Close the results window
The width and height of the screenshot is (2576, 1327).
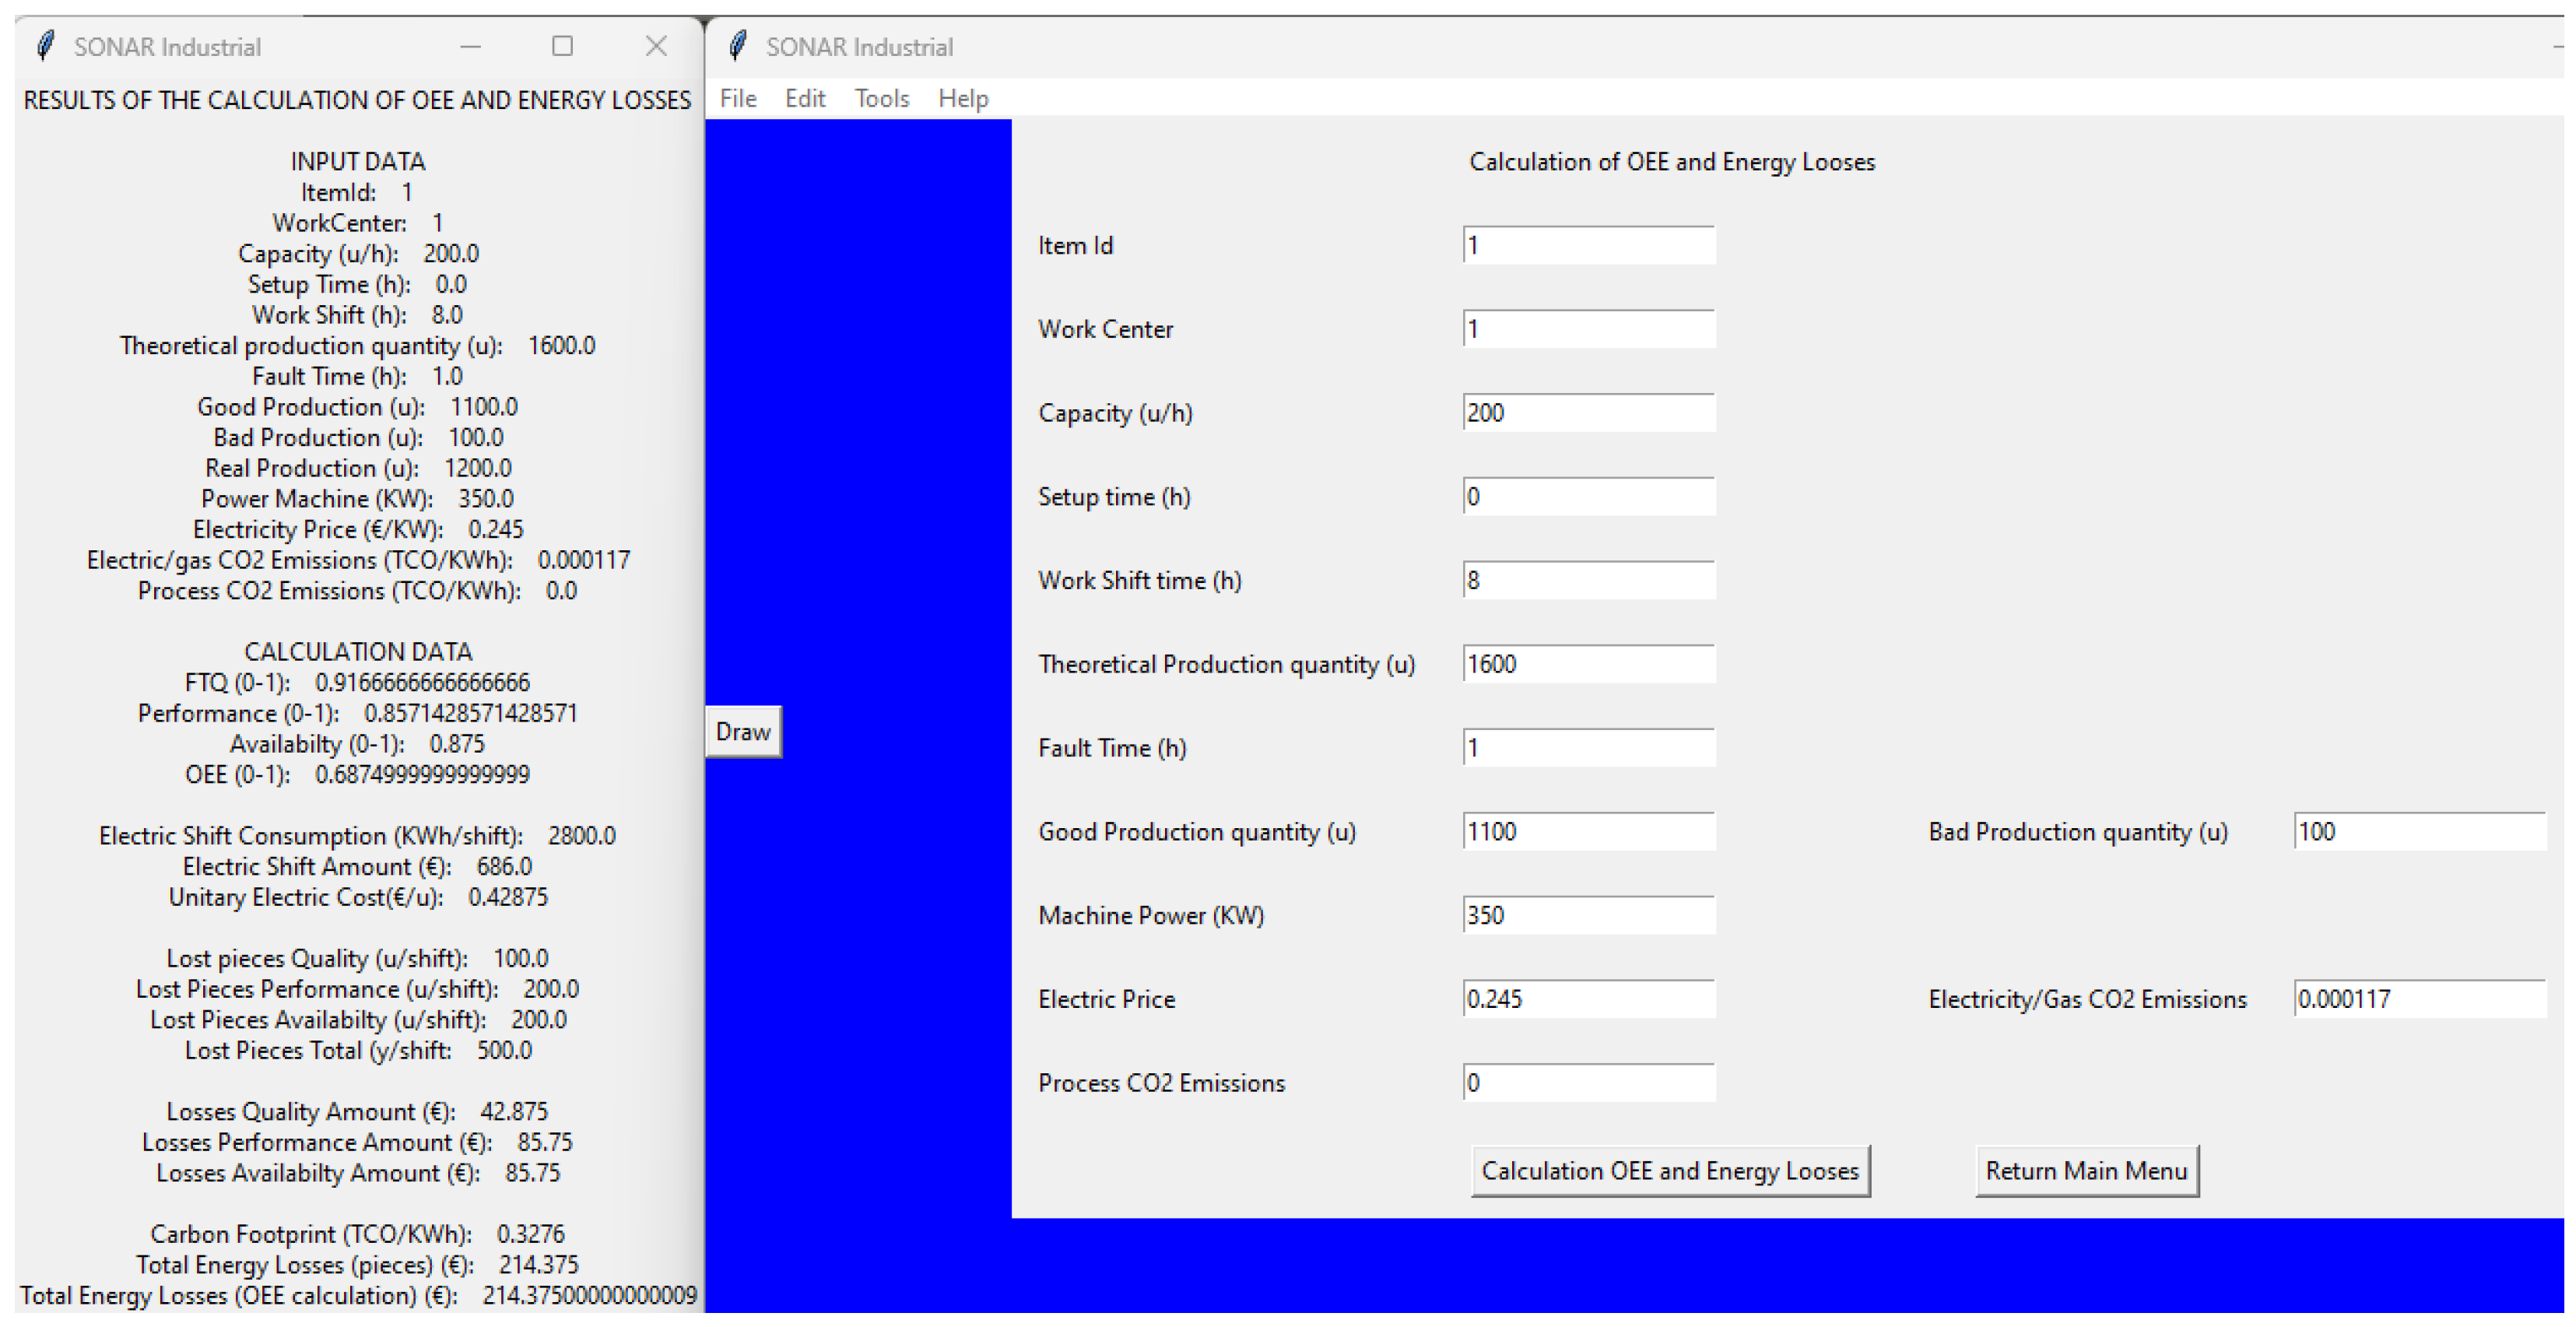[656, 46]
